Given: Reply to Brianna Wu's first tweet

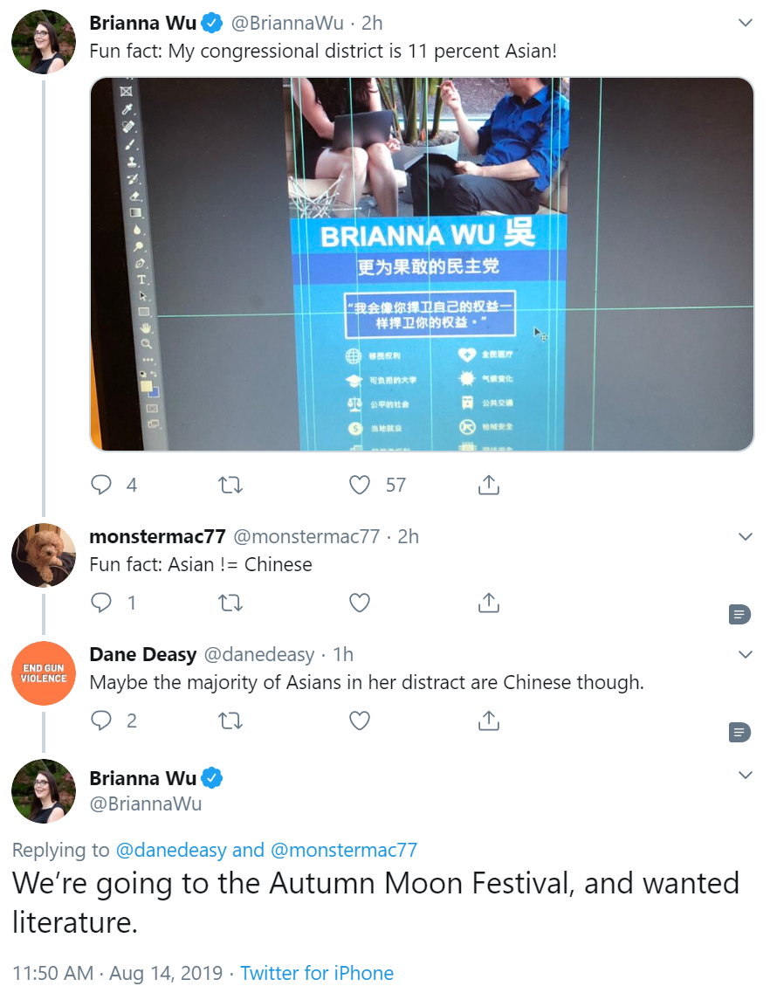Looking at the screenshot, I should click(x=101, y=485).
